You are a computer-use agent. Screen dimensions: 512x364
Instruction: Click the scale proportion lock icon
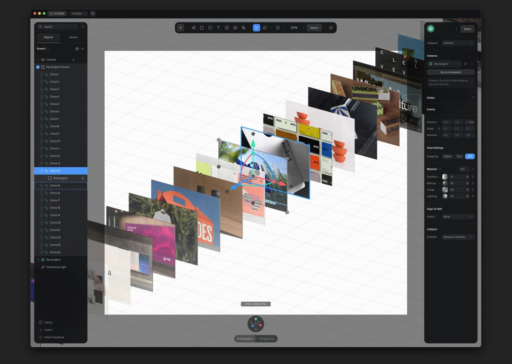click(x=439, y=129)
